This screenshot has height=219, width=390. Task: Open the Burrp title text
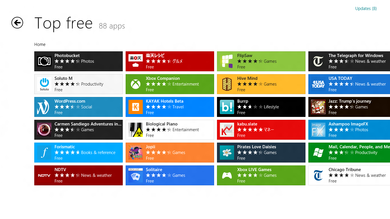pyautogui.click(x=243, y=101)
